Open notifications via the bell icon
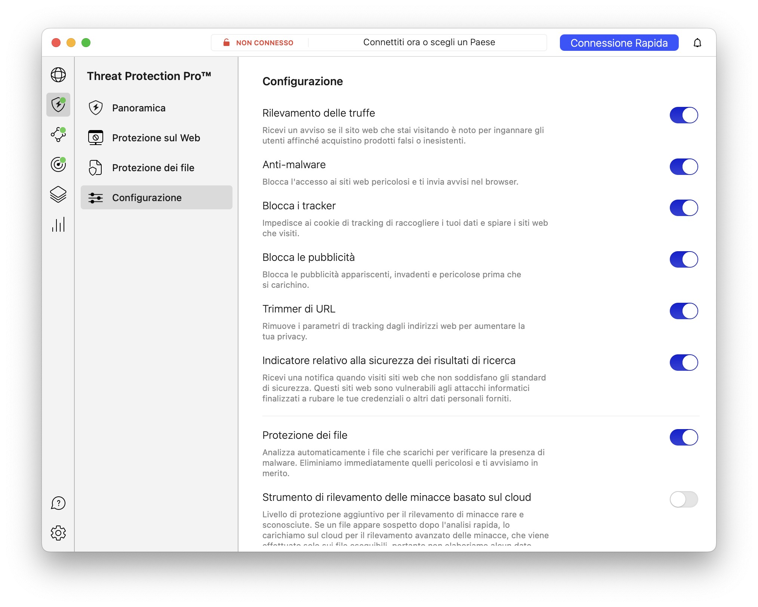 pos(697,42)
